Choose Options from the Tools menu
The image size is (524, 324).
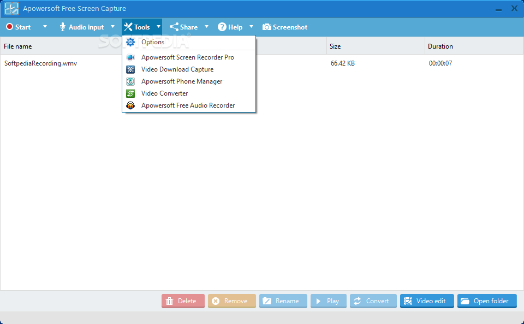coord(189,42)
